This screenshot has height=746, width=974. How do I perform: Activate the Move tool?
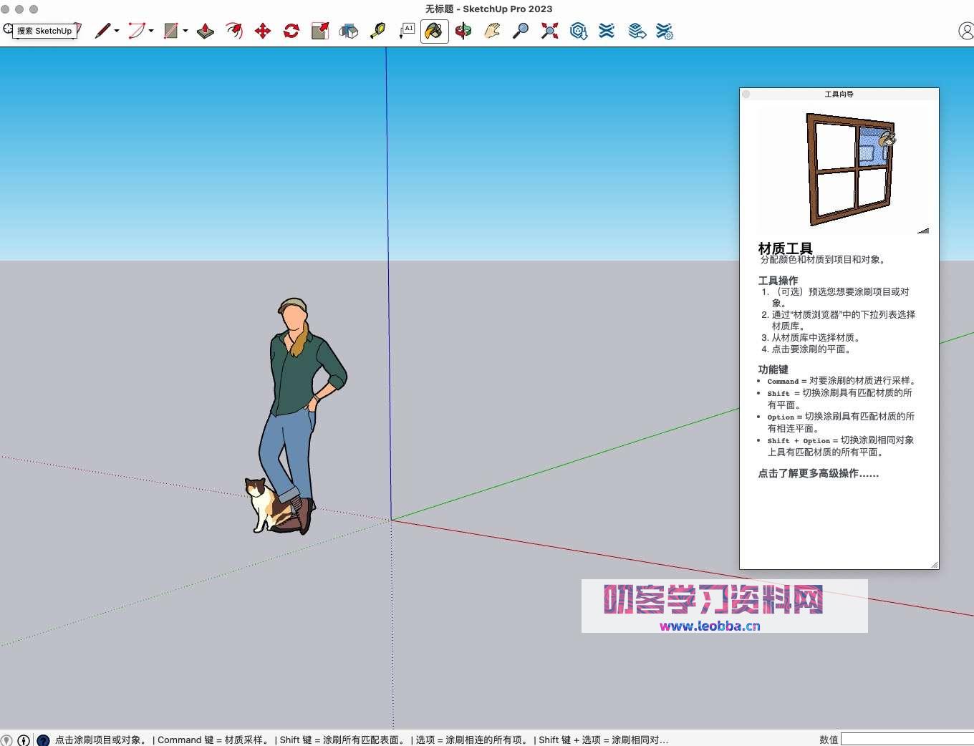(x=263, y=31)
